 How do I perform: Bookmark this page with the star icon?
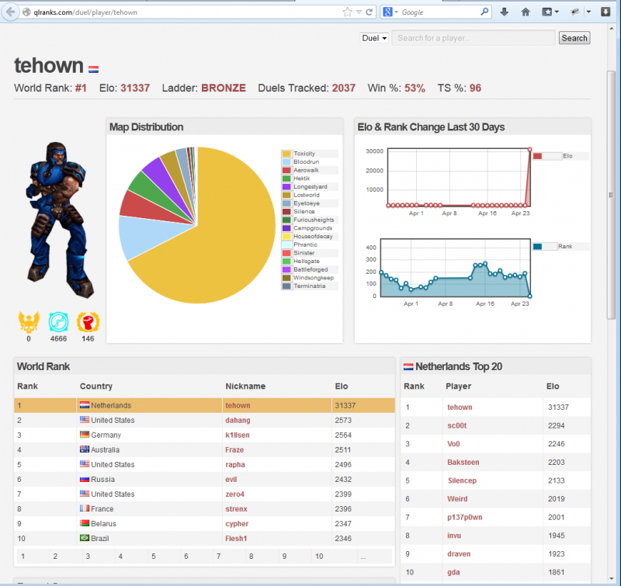347,12
